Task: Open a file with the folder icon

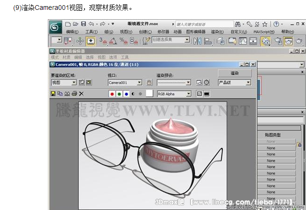Action: 76,24
